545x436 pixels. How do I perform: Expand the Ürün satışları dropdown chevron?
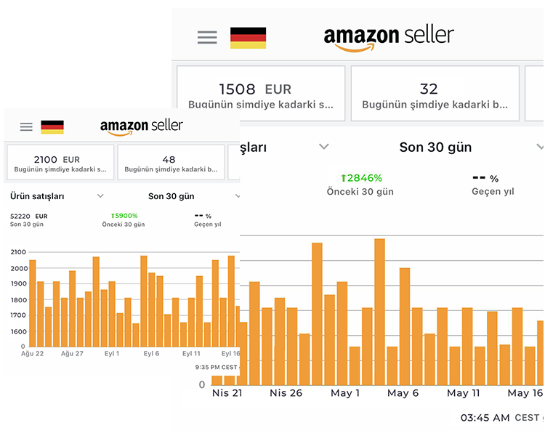pyautogui.click(x=100, y=196)
